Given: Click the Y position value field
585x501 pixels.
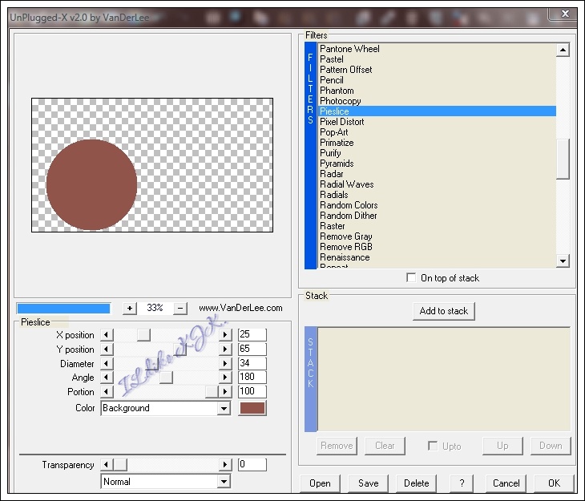Looking at the screenshot, I should tap(252, 349).
